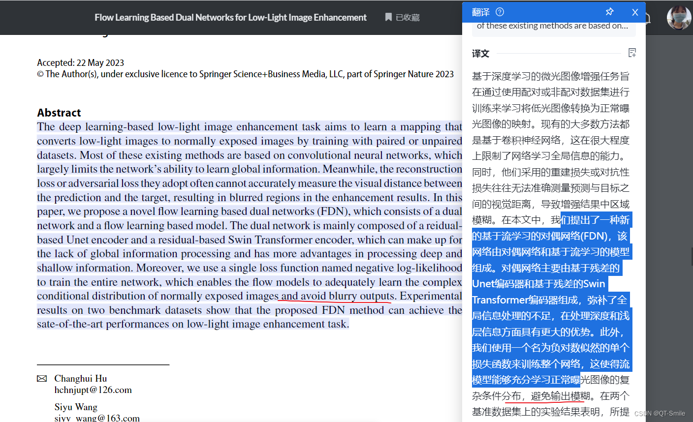
Task: Click the author name Changhui Hu
Action: [x=80, y=378]
